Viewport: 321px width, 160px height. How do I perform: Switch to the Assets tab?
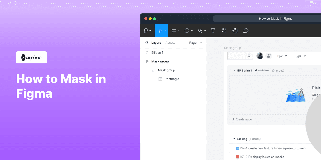[170, 43]
